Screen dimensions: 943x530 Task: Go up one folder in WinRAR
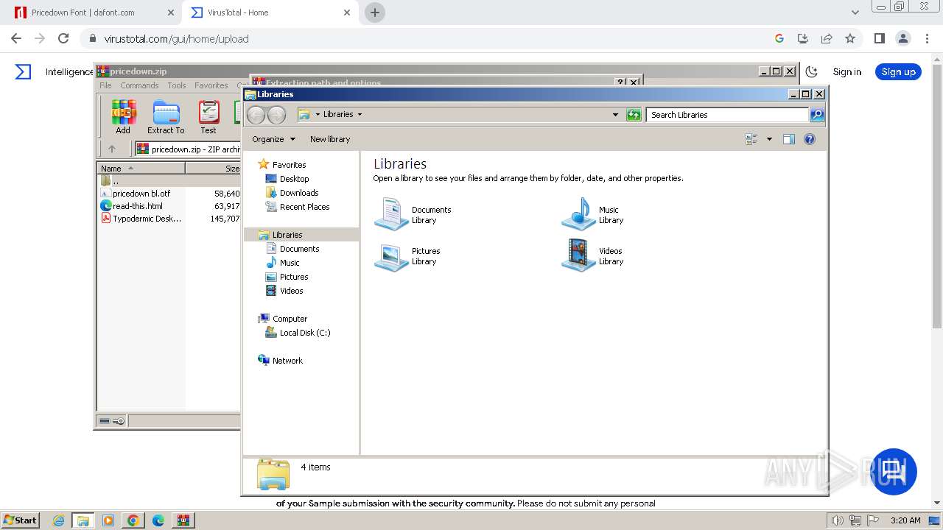[112, 149]
